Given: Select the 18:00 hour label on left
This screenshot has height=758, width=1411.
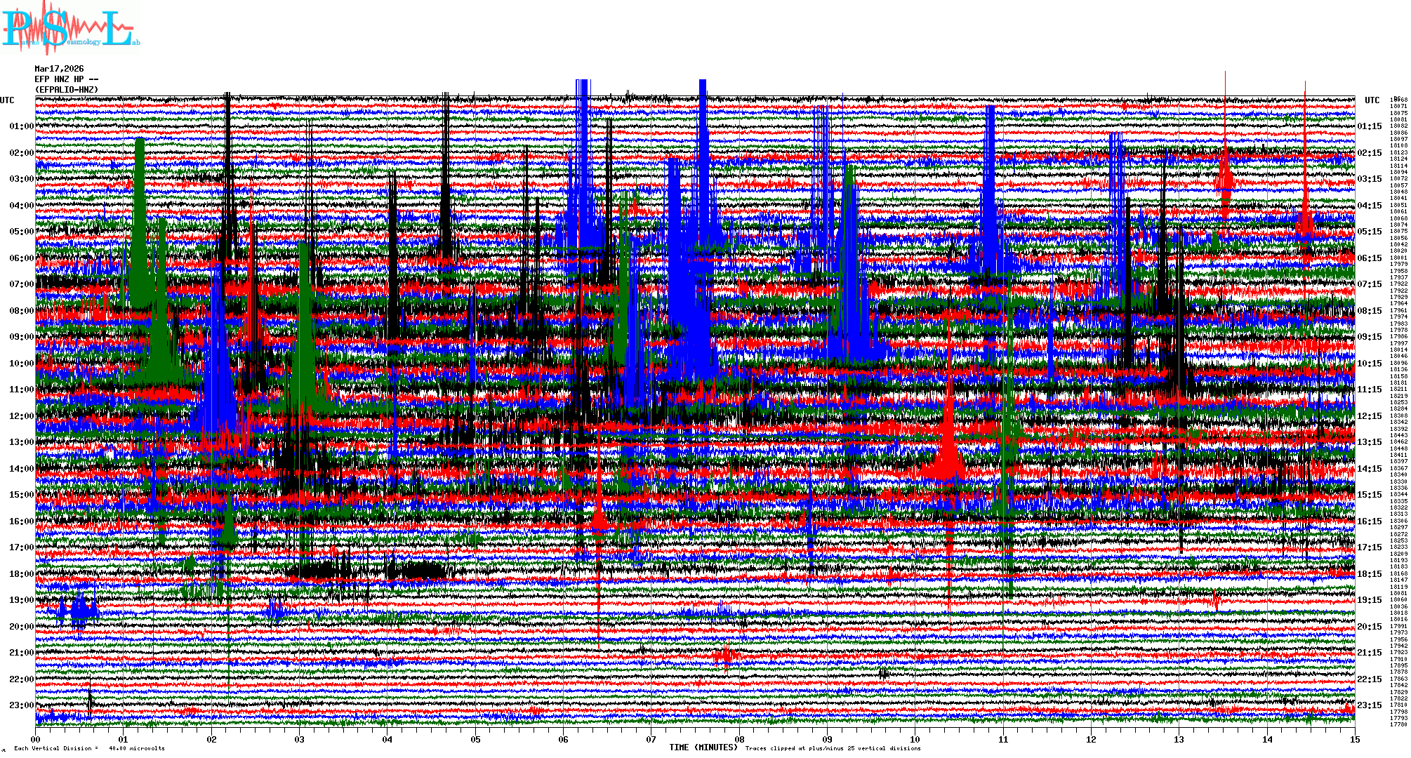Looking at the screenshot, I should (x=21, y=574).
